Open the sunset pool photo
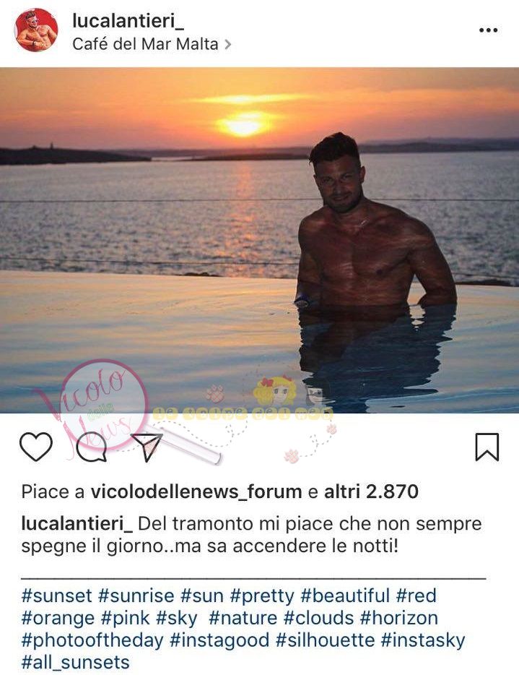The image size is (519, 675). [259, 240]
